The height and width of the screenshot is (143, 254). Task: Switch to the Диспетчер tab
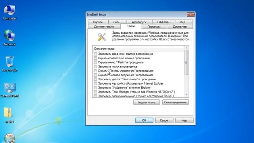tap(180, 27)
